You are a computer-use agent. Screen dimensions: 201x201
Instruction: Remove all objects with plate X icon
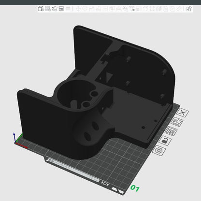point(183,113)
